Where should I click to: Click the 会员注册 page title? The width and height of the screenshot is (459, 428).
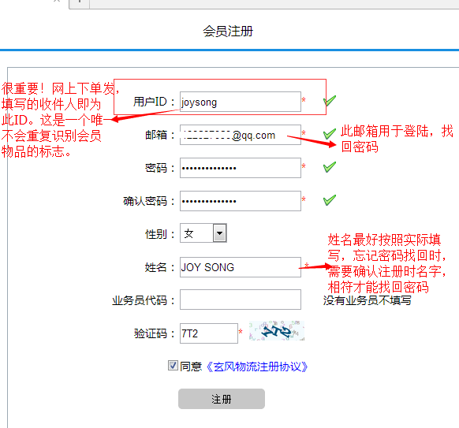[228, 31]
